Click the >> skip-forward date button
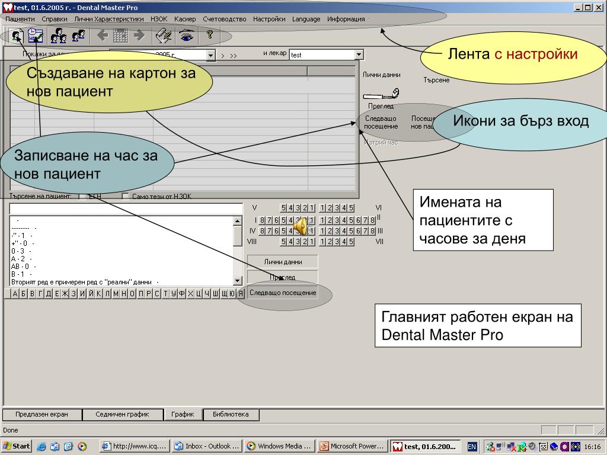 (233, 56)
